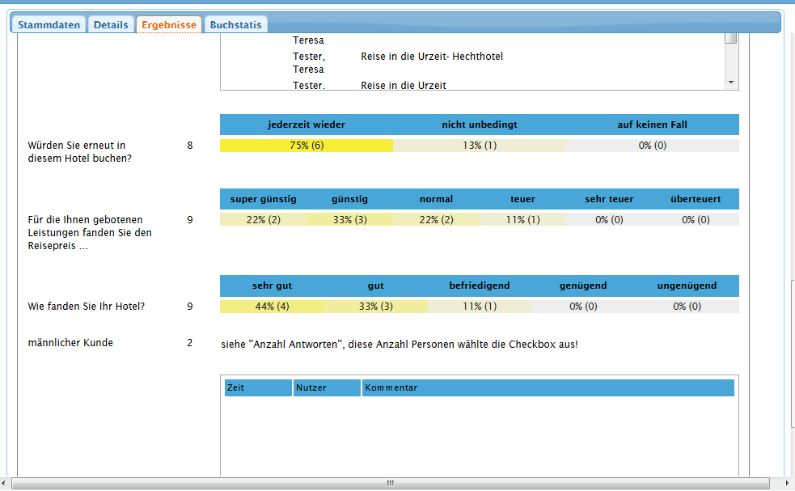Sort comments by Zeit column
795x491 pixels.
point(258,388)
